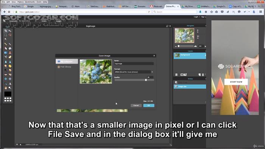265x149 pixels.
Task: Select the Dodge tool
Action: [x=6, y=70]
